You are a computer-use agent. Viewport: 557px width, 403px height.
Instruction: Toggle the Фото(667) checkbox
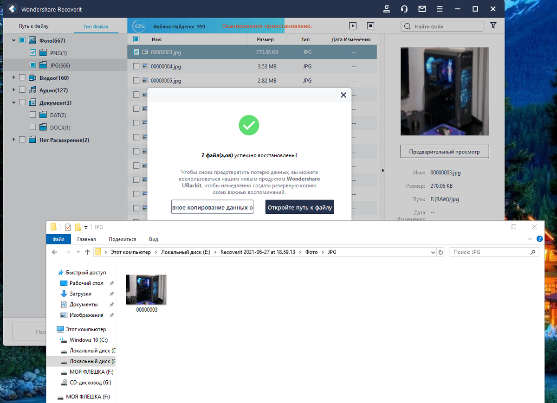(x=22, y=40)
